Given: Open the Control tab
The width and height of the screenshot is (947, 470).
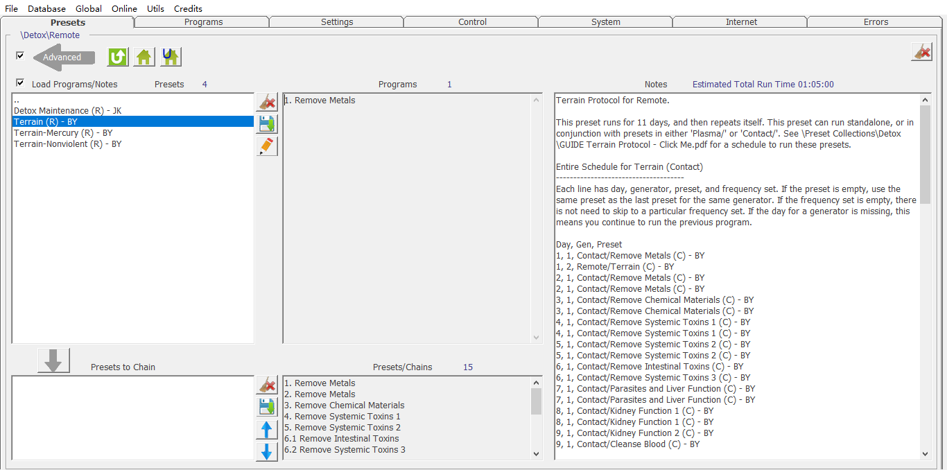Looking at the screenshot, I should [472, 22].
